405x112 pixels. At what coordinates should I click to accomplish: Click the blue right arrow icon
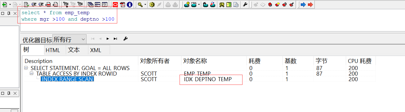pos(303,5)
